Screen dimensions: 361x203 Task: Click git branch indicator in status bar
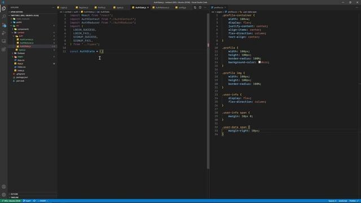pos(27,201)
